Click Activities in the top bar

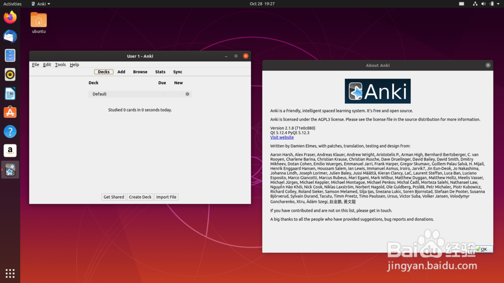click(x=12, y=4)
